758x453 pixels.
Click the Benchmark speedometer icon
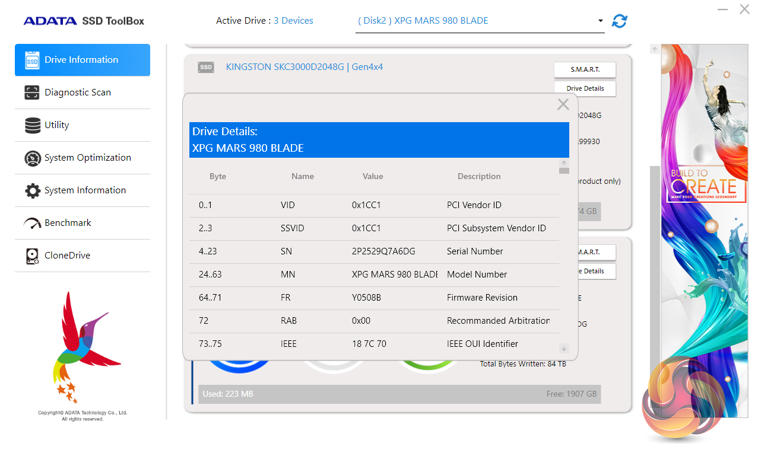point(32,224)
